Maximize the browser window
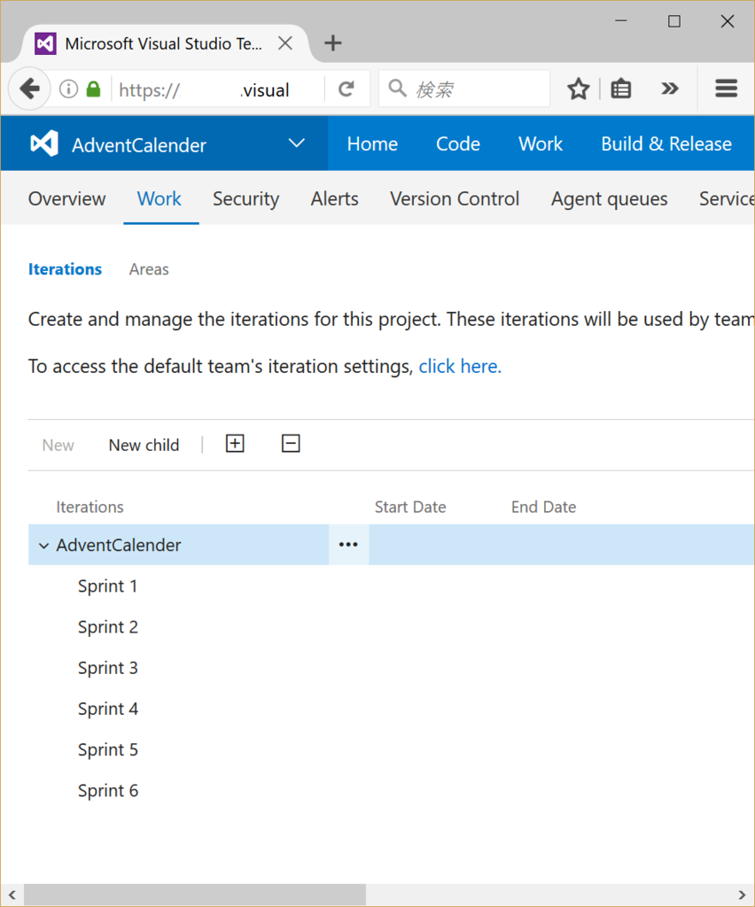The height and width of the screenshot is (907, 755). click(674, 21)
